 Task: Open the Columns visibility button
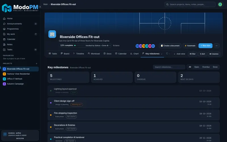(x=214, y=54)
